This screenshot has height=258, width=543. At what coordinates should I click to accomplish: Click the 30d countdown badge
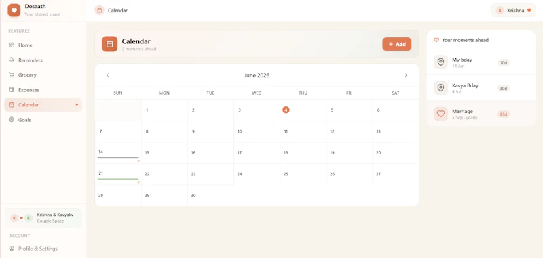(504, 89)
